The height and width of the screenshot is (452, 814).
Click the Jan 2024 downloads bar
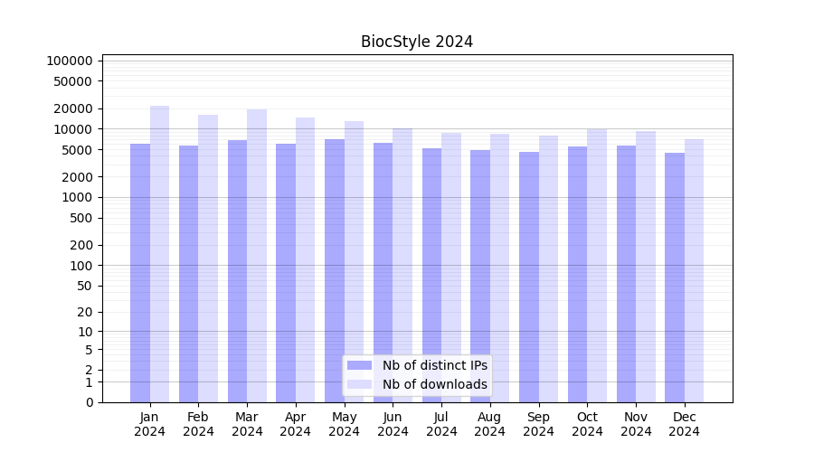tap(159, 253)
